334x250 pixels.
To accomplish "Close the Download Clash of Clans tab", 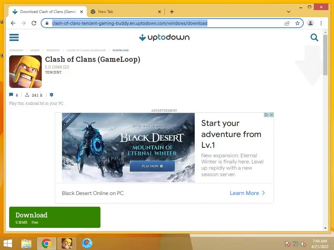I will click(x=81, y=12).
